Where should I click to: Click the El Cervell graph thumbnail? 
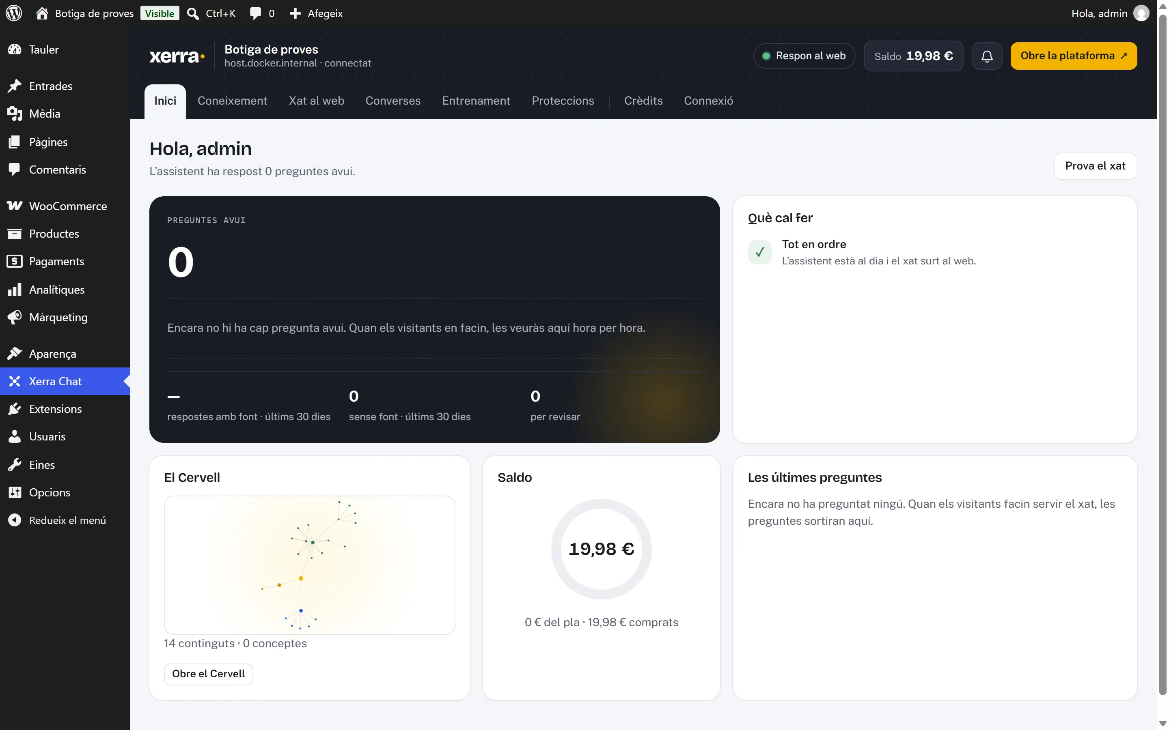point(310,565)
